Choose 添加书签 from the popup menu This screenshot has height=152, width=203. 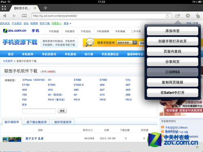[173, 31]
